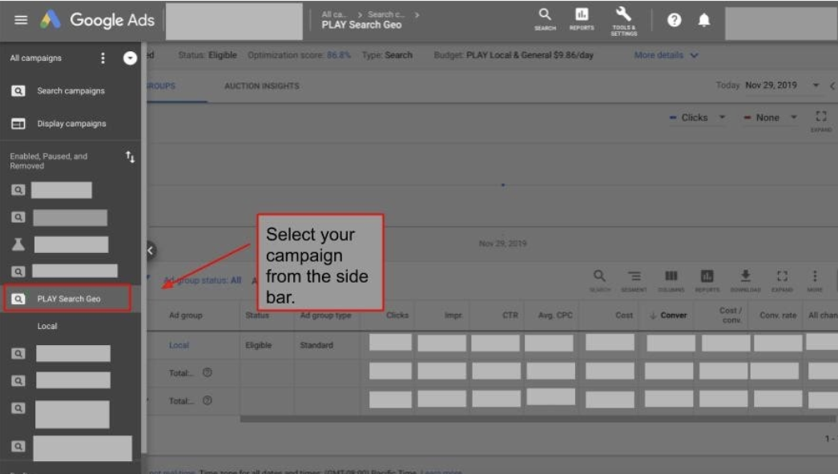The width and height of the screenshot is (838, 474).
Task: Open Segment toolbar icon
Action: pos(634,280)
